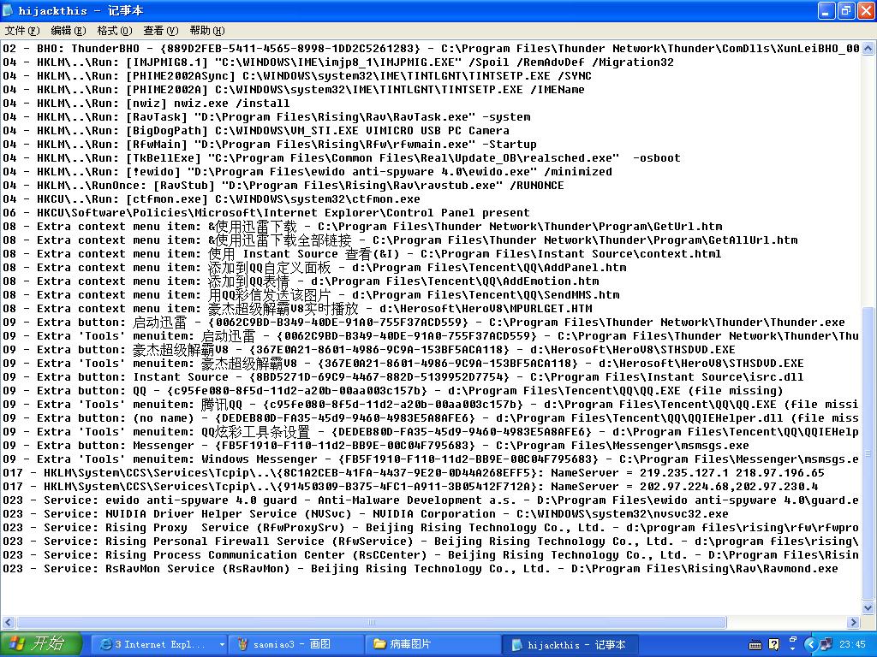Click vertical scrollbar down arrow
The height and width of the screenshot is (657, 877).
tap(868, 607)
